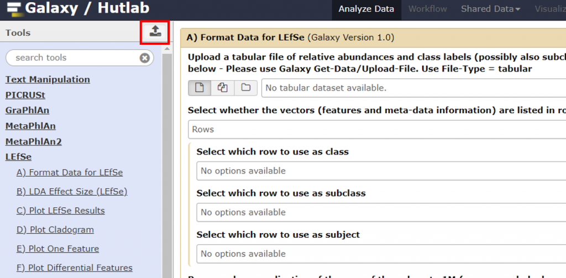Open the subclass row selector dropdown
This screenshot has height=278, width=566.
click(x=381, y=212)
